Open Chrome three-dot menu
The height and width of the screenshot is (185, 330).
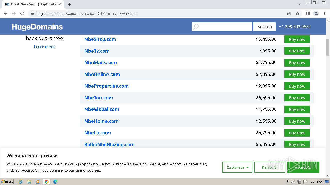point(324,13)
